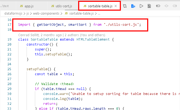Select the sortable-table.js tab
The width and height of the screenshot is (180, 110).
point(100,6)
